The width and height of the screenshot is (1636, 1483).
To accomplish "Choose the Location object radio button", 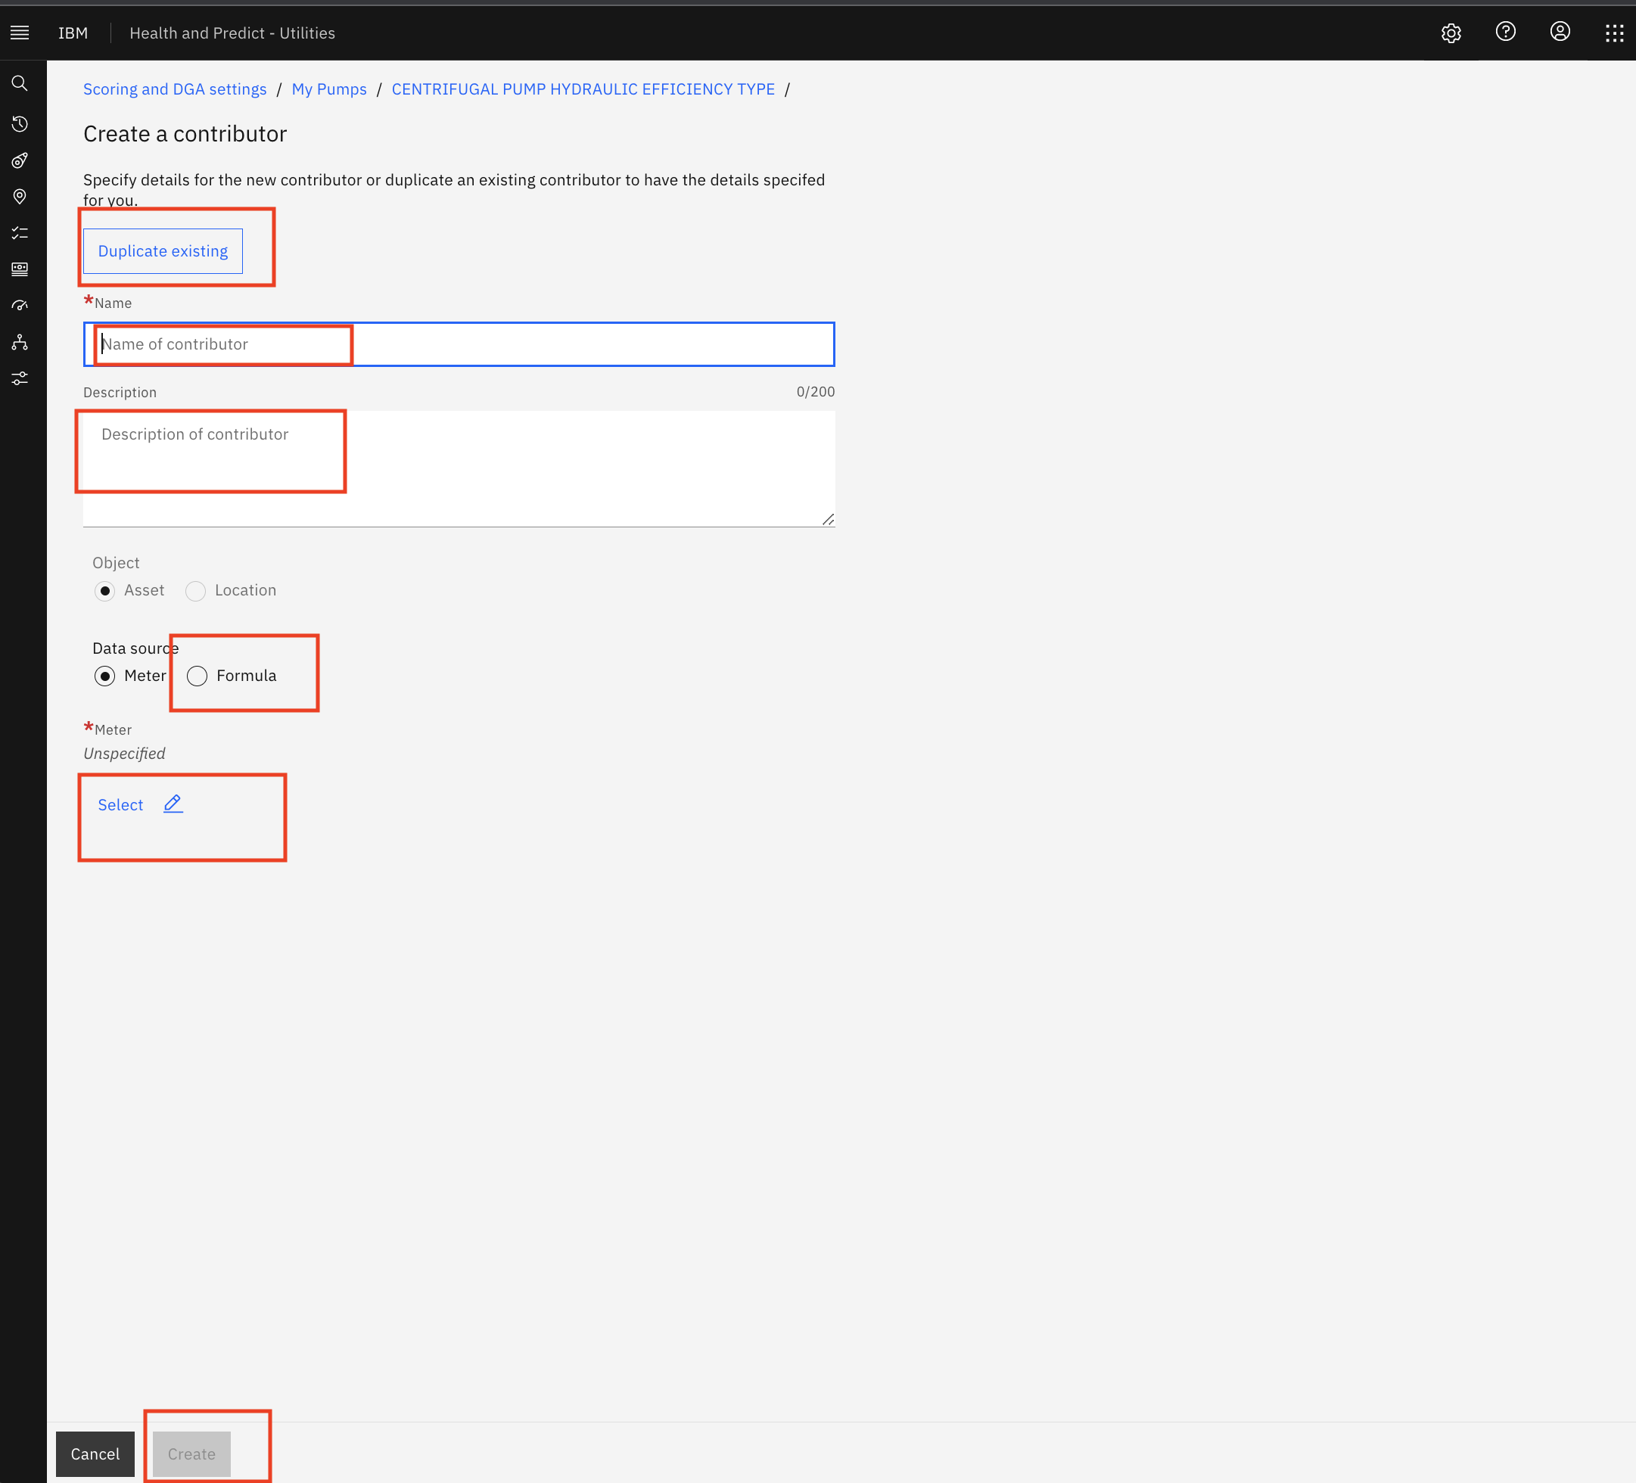I will pos(195,591).
